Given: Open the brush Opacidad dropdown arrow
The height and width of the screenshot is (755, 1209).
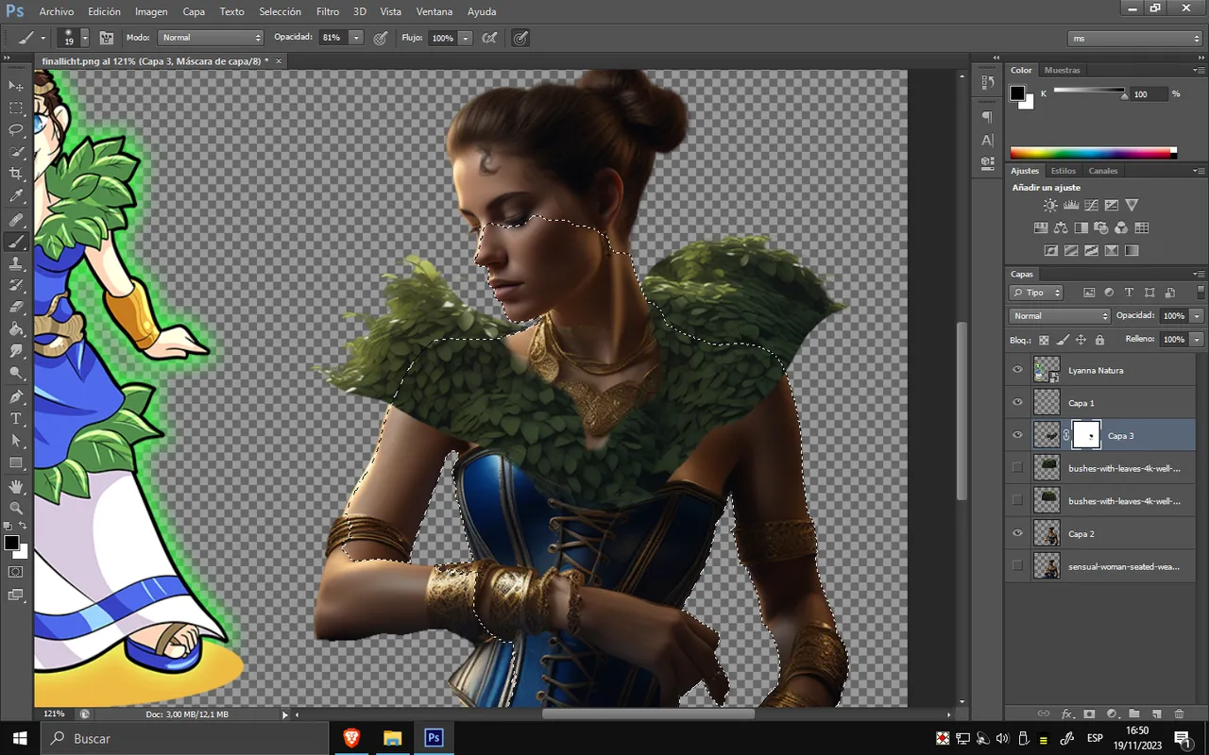Looking at the screenshot, I should pyautogui.click(x=356, y=38).
